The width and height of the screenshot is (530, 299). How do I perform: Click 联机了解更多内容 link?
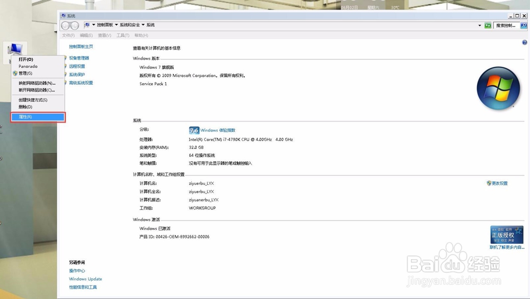[x=507, y=247]
